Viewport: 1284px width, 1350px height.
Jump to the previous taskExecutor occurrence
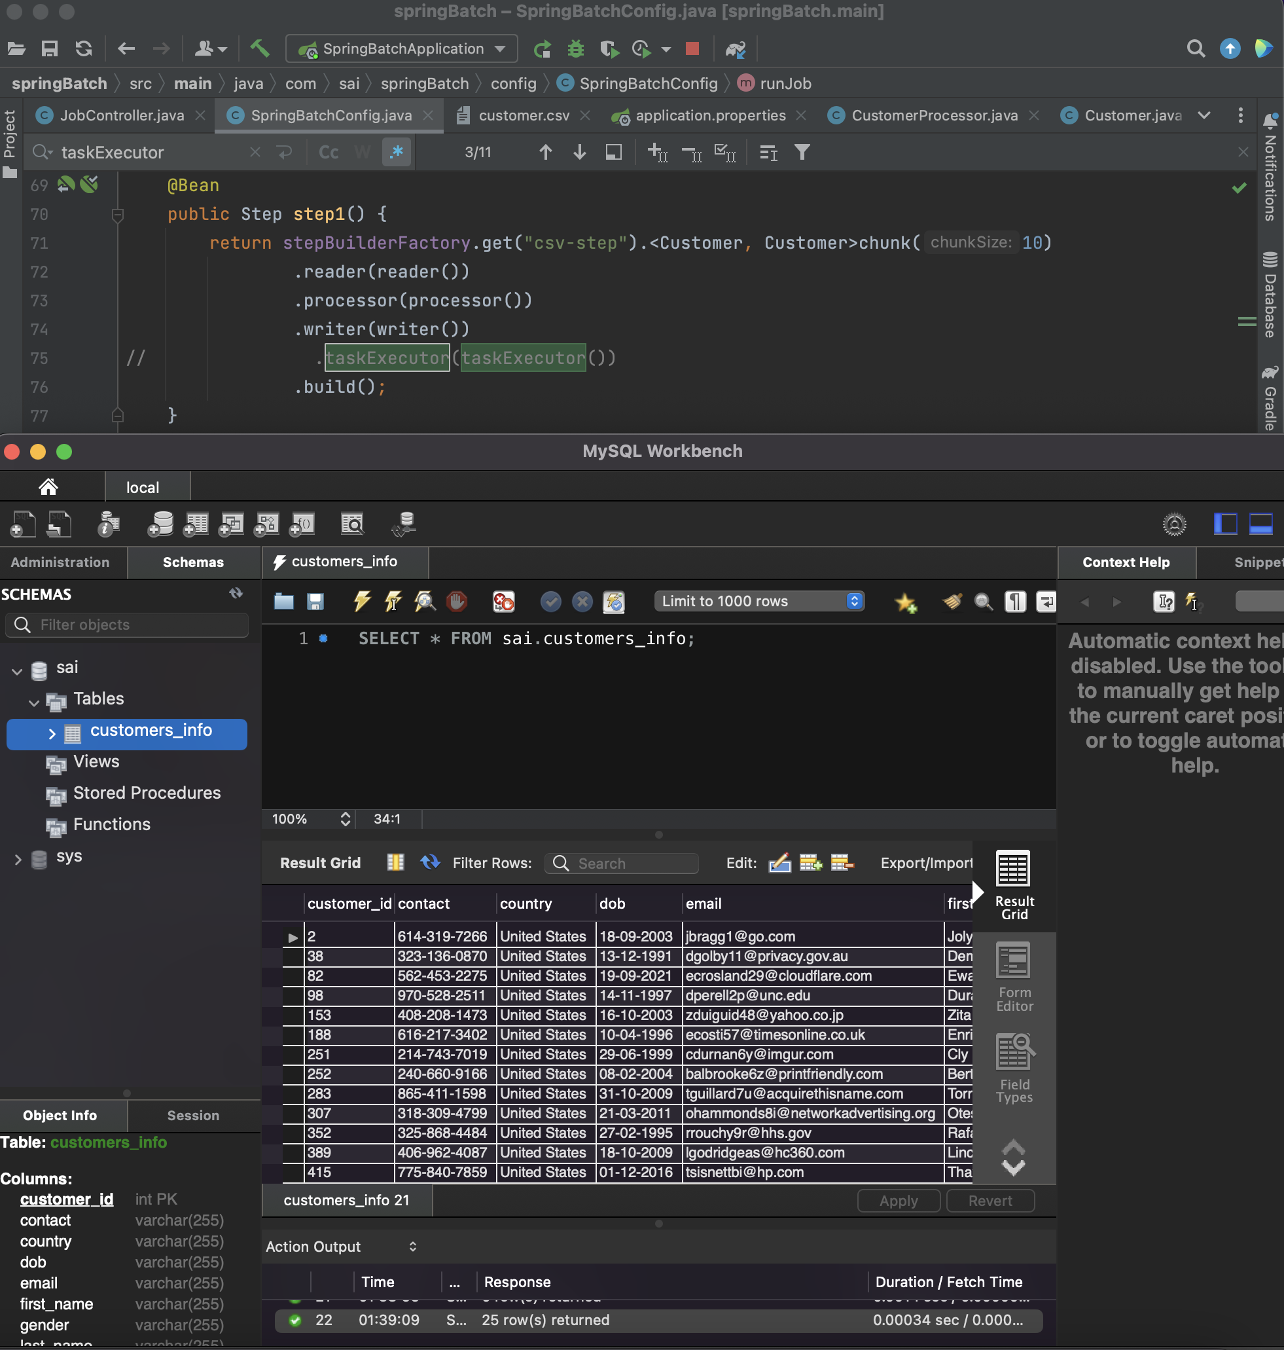(x=546, y=152)
